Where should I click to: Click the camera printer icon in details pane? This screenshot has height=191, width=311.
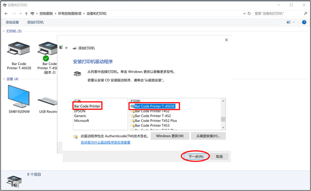pos(14,182)
